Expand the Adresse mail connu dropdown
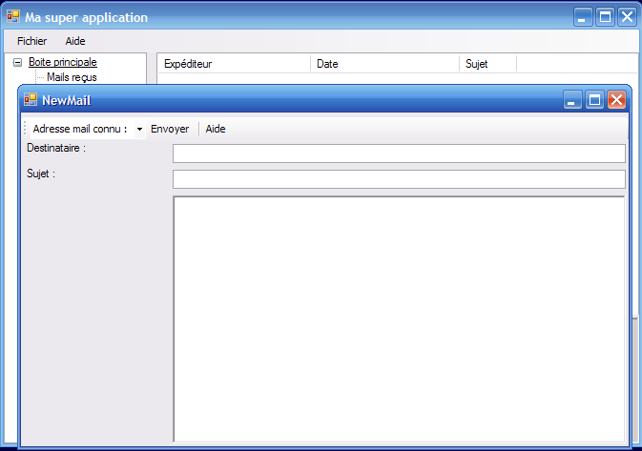Viewport: 642px width, 451px height. point(139,129)
